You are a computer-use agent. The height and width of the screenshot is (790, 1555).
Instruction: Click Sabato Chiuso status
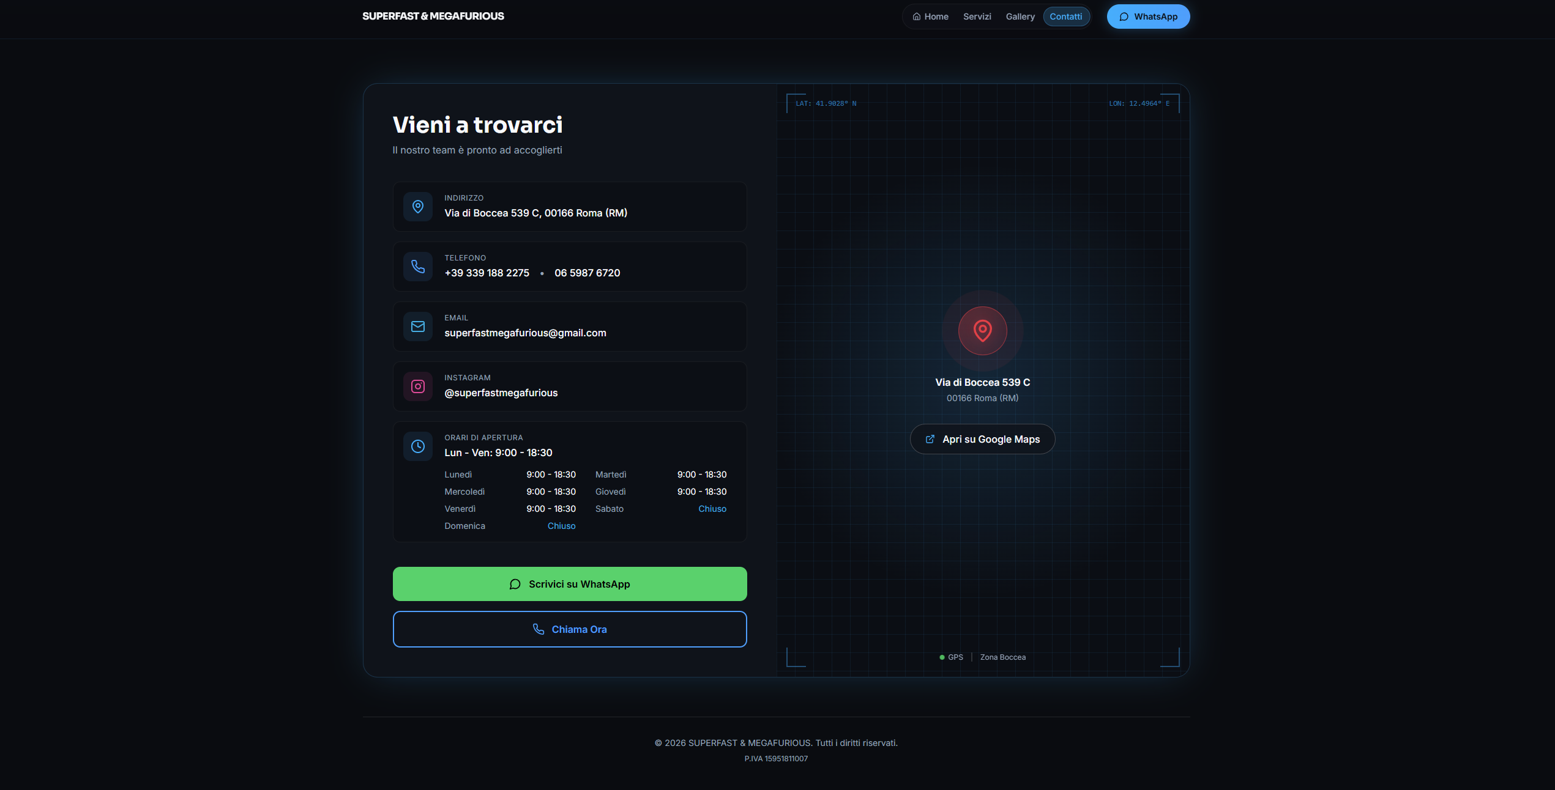point(712,509)
